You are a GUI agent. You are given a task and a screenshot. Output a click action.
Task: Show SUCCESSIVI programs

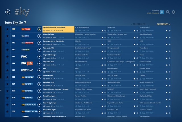tap(164, 24)
